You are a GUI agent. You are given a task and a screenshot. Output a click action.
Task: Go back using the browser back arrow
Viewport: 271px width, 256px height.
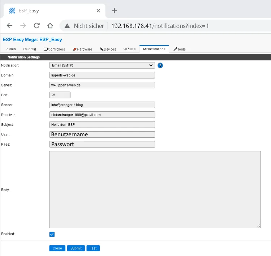pyautogui.click(x=9, y=26)
